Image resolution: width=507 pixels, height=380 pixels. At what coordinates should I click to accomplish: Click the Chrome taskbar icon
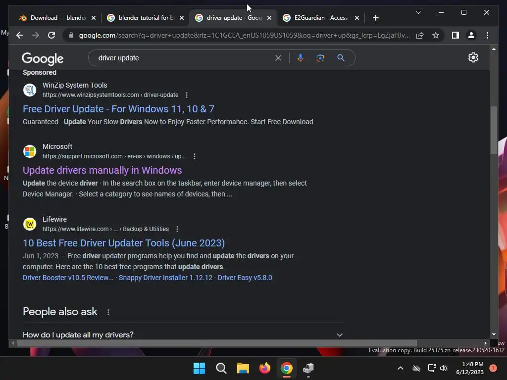point(287,368)
